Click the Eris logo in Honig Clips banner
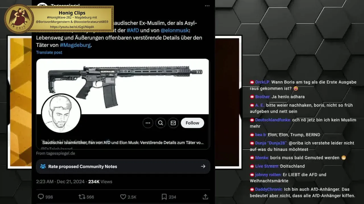The width and height of the screenshot is (364, 204). click(x=19, y=19)
